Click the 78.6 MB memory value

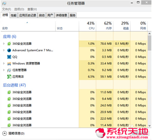[106, 44]
